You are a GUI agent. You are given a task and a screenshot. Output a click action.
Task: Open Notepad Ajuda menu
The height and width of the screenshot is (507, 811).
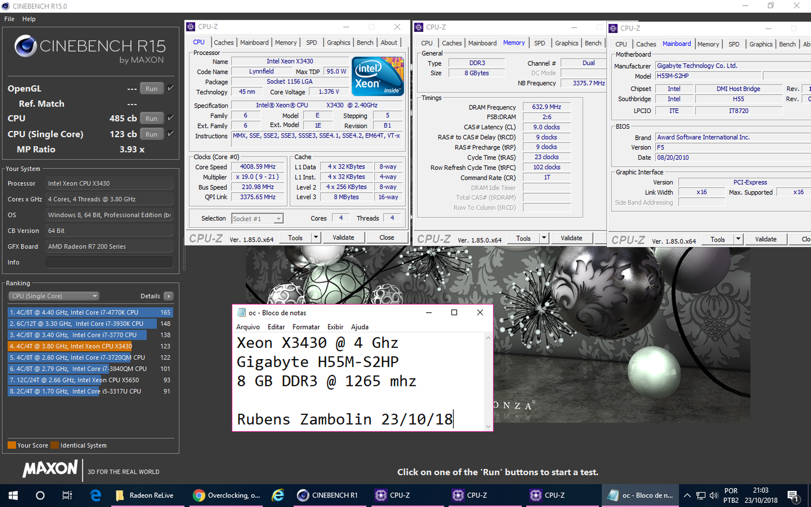360,327
